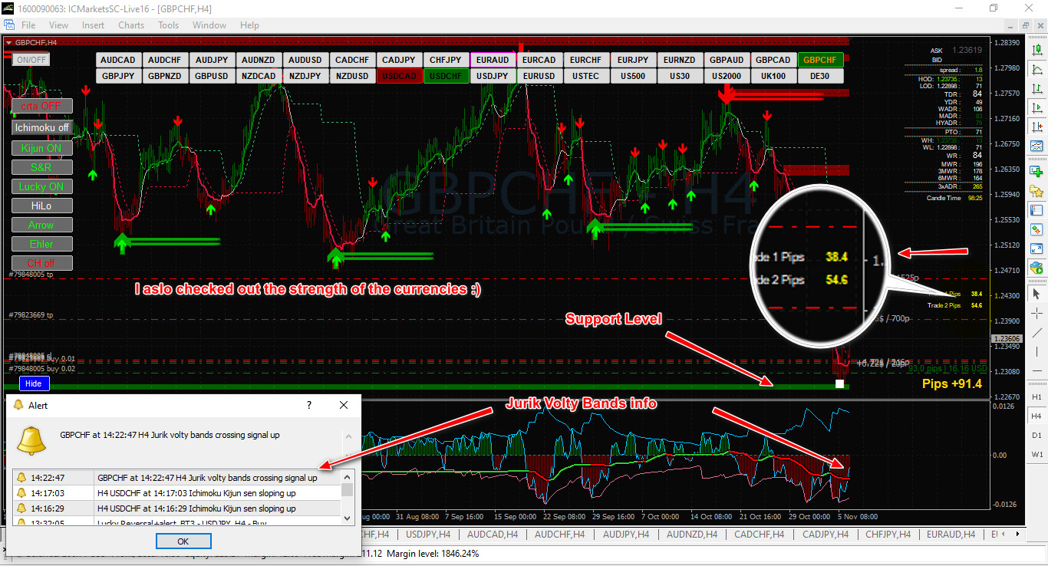This screenshot has height=566, width=1048.
Task: Toggle the Ehler indicator button
Action: pos(42,244)
